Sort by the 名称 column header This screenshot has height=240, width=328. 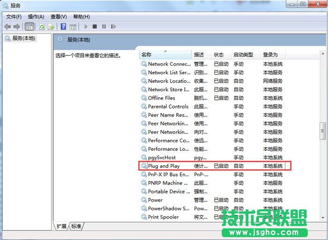[x=165, y=54]
